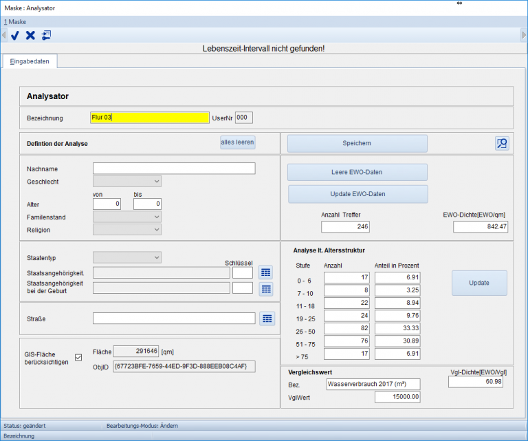This screenshot has height=441, width=528.
Task: Click the Update button in Altersstruktur
Action: coord(479,283)
